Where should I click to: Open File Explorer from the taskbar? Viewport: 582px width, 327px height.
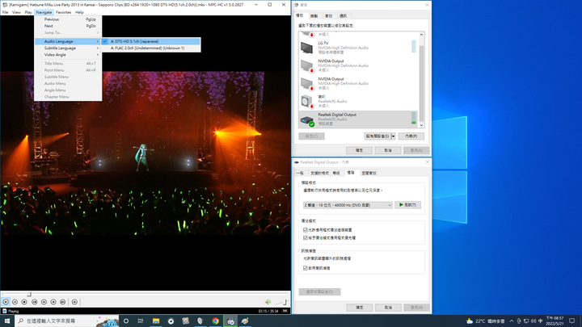point(156,321)
